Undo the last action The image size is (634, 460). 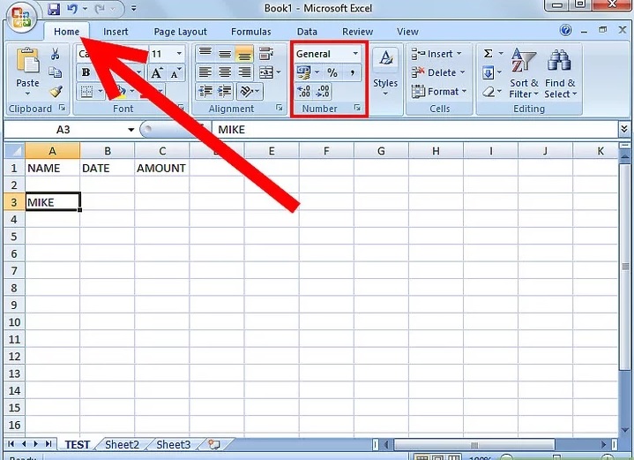tap(72, 9)
